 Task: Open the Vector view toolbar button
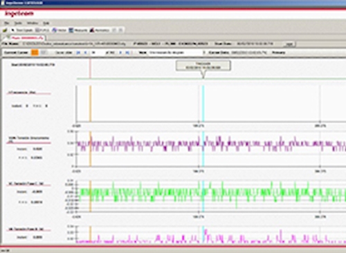60,30
